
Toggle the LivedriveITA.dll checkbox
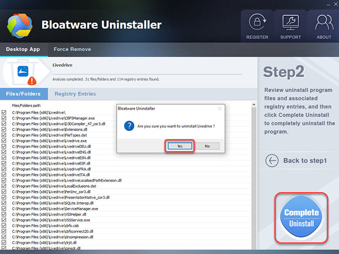click(x=4, y=174)
